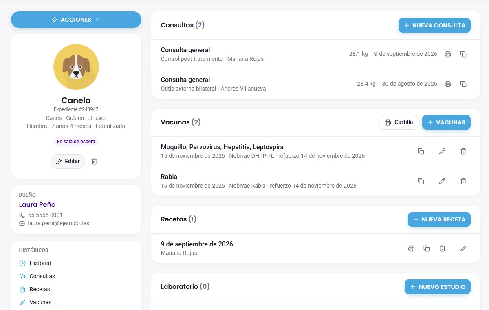
Task: Open prescription dated 9 de septiembre de 2026
Action: [x=316, y=248]
